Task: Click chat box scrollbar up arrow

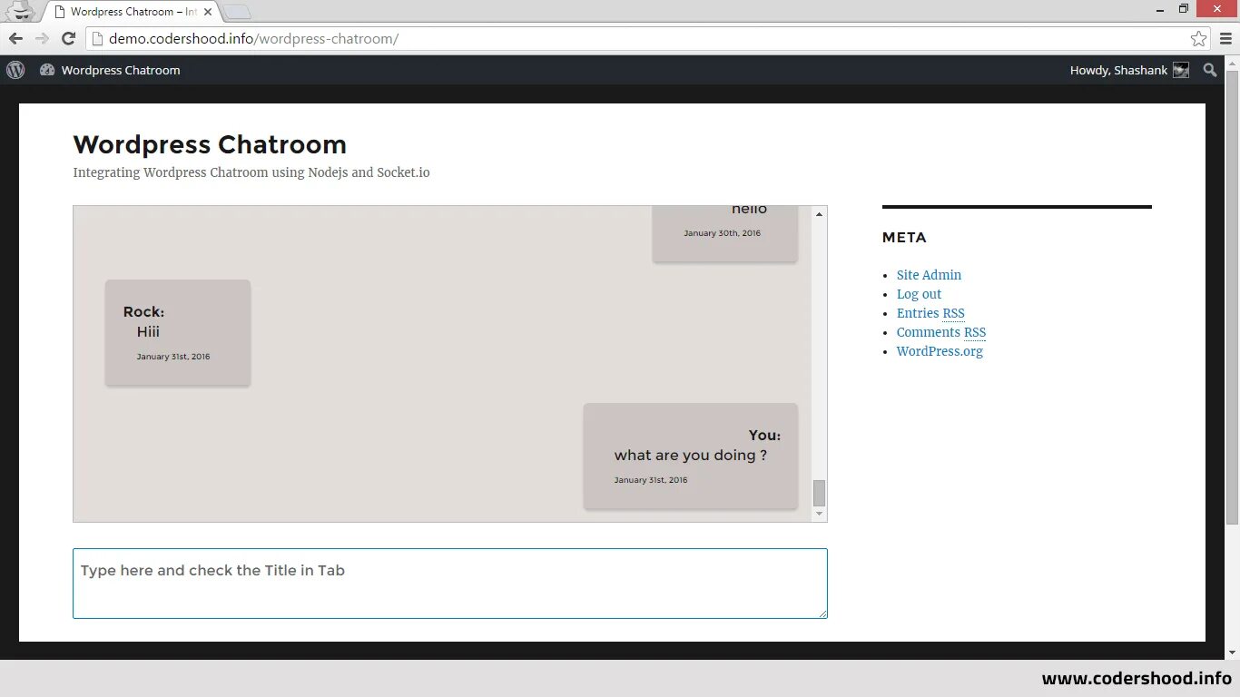Action: pyautogui.click(x=819, y=214)
